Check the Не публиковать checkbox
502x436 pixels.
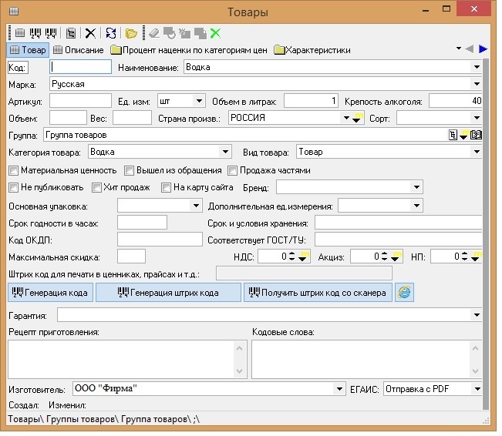(x=13, y=187)
